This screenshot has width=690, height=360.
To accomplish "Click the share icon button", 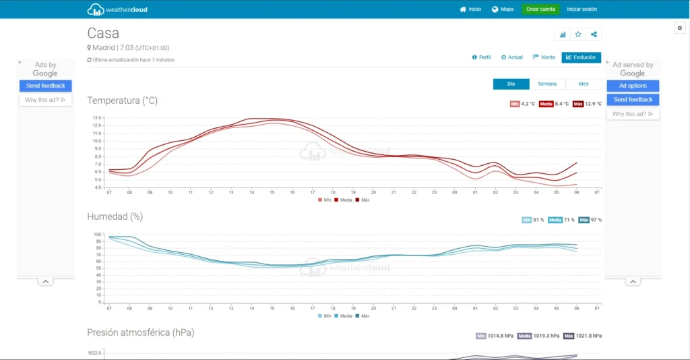I will (x=594, y=34).
